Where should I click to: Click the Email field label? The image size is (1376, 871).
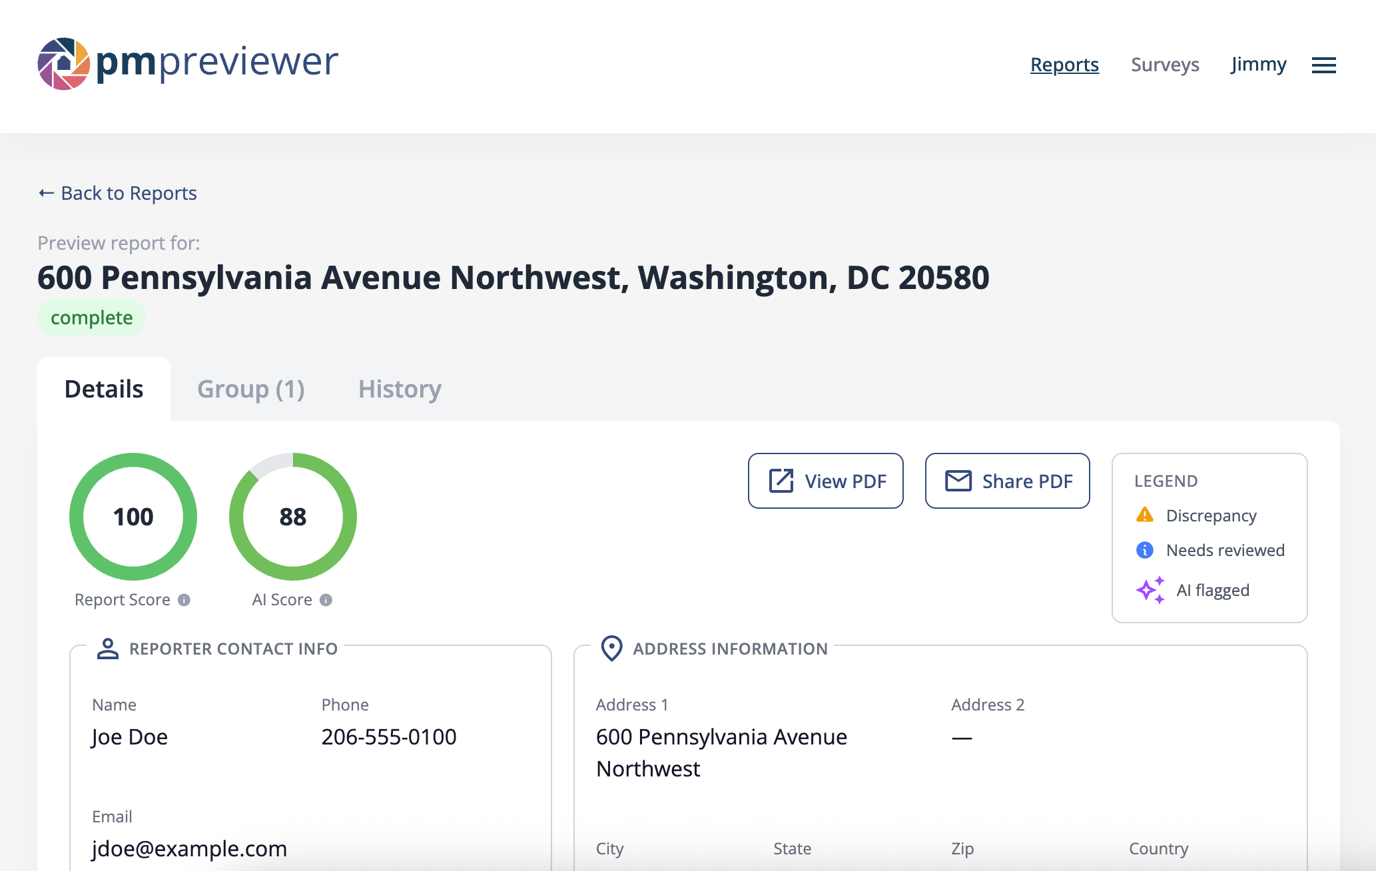112,816
